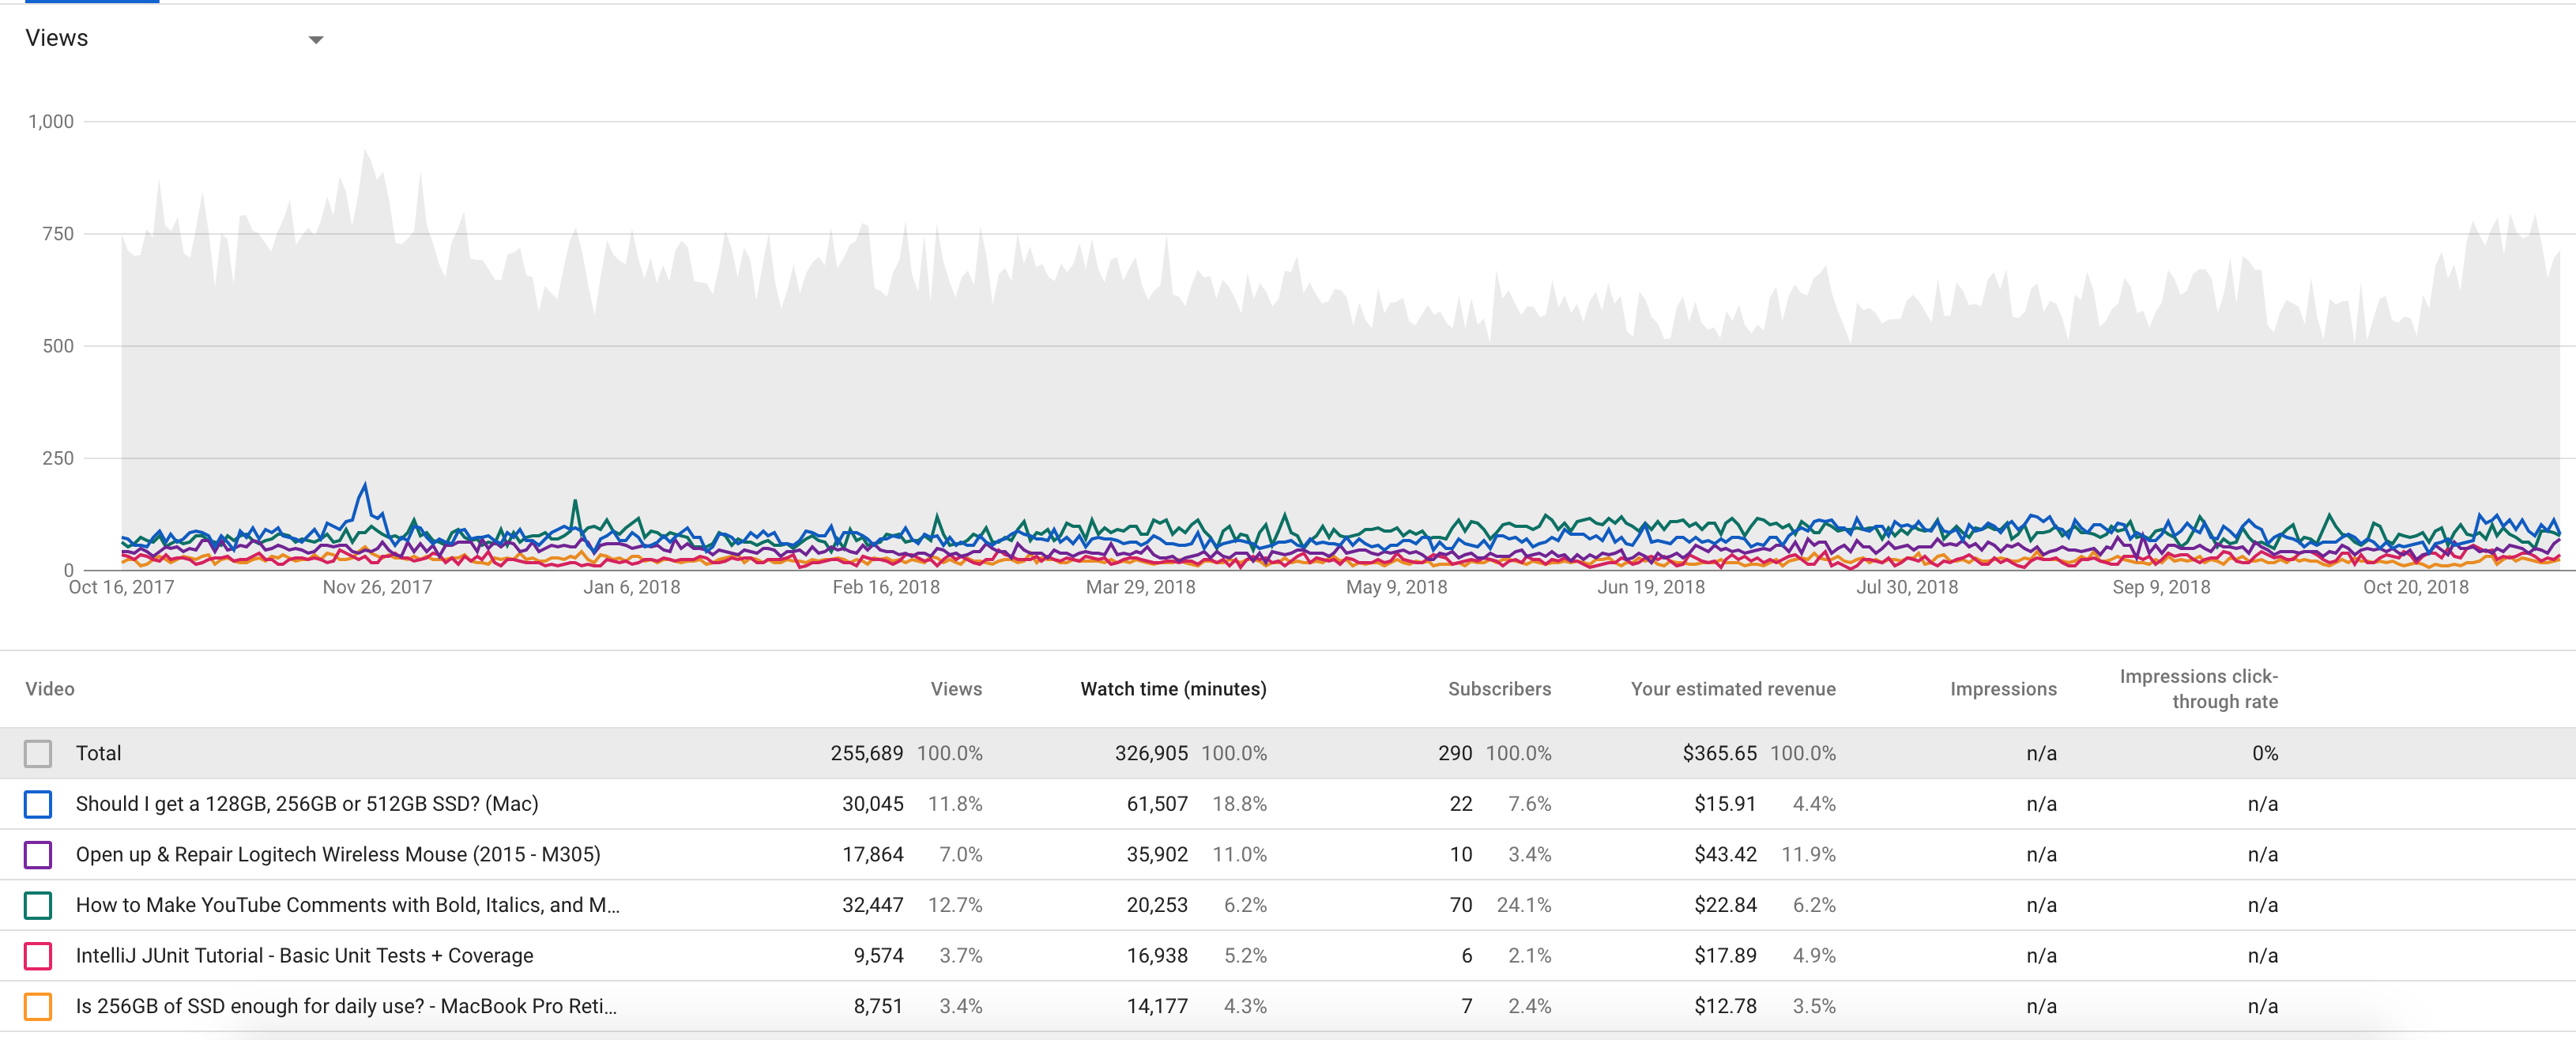
Task: Open 'Should I get a 128GB, 256GB or 512GB SSD' video
Action: [307, 804]
